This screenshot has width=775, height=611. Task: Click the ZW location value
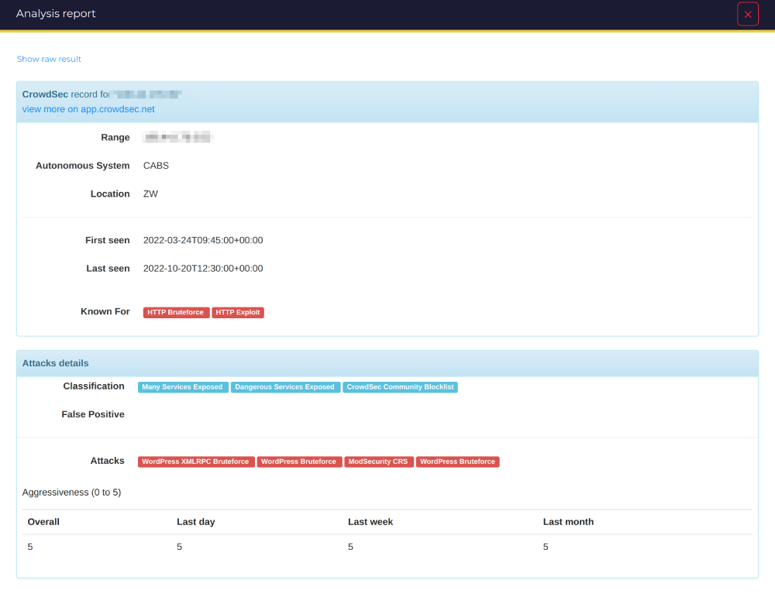150,194
